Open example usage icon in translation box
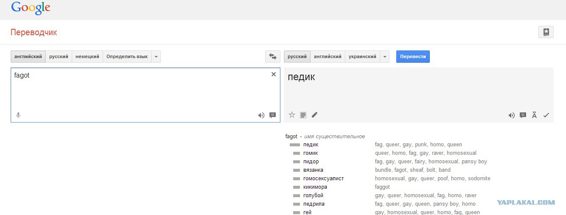The image size is (566, 215). pyautogui.click(x=523, y=115)
